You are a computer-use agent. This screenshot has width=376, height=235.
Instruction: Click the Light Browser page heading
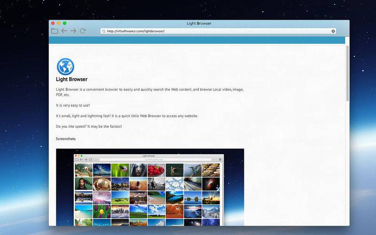pos(72,79)
